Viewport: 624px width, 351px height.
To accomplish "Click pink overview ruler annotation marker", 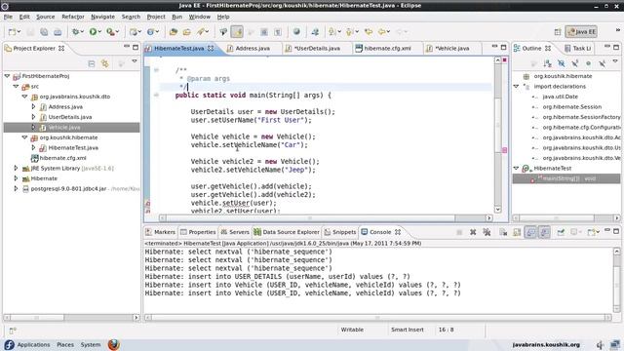I will tap(505, 150).
